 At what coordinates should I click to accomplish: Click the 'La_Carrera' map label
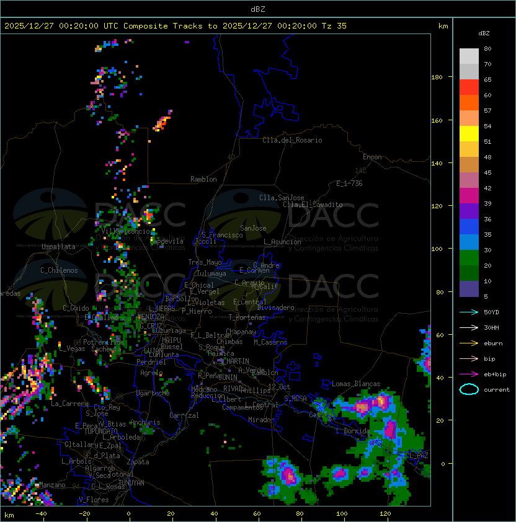(x=69, y=404)
